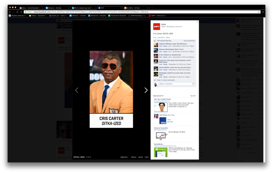Screen dimensions: 273x173
Task: Open the Production Schedule bookmark
Action: (x=117, y=15)
